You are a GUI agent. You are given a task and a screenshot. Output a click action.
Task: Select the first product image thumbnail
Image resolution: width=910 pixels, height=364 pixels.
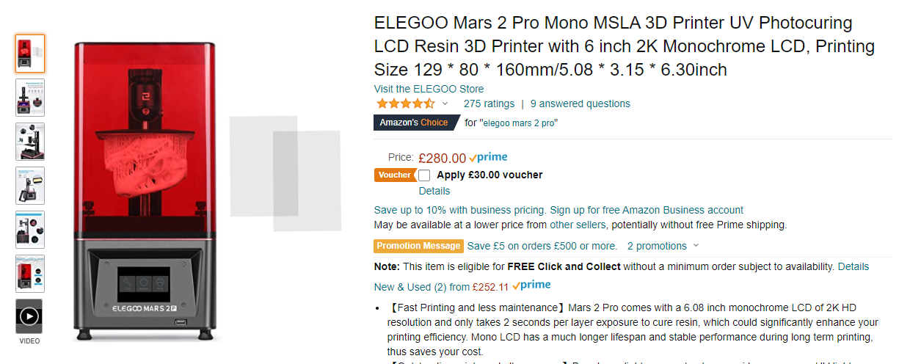pos(29,53)
